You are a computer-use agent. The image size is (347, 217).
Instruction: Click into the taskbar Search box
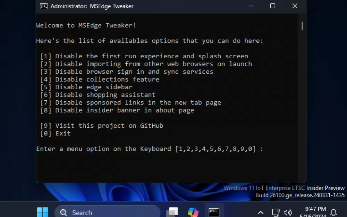[x=107, y=212]
